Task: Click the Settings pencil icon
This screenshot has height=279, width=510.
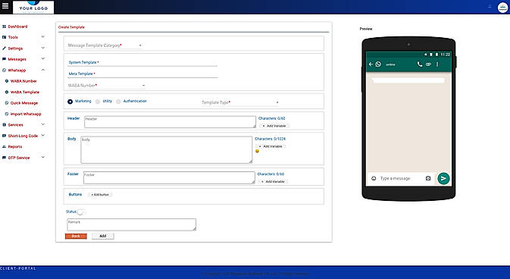Action: click(5, 49)
